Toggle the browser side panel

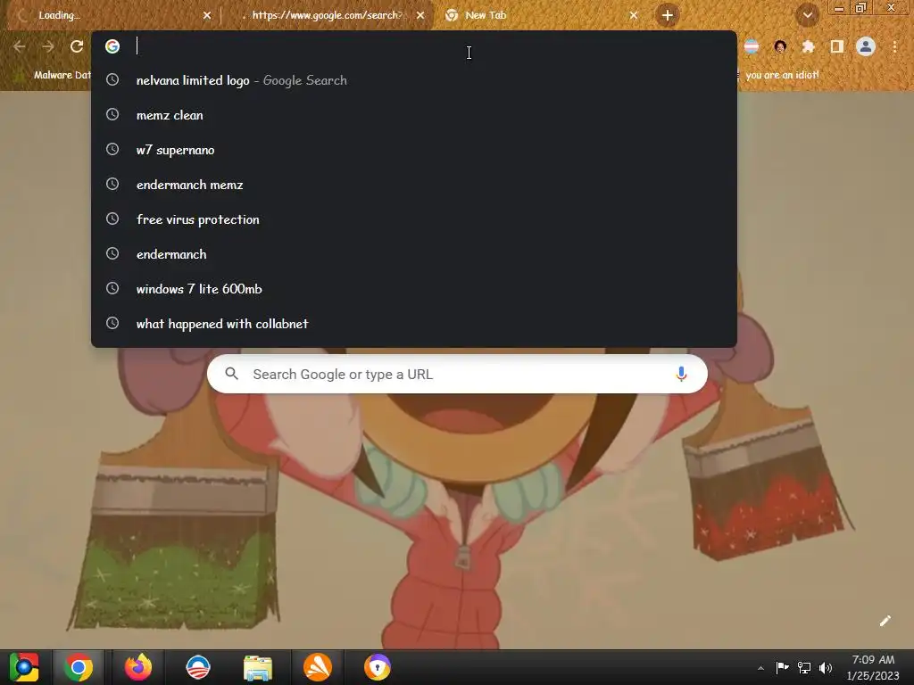[837, 46]
